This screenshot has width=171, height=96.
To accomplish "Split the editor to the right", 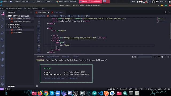I will tap(166, 13).
